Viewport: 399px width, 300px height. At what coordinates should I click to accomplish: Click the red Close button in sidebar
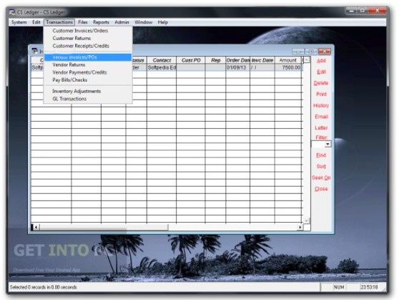click(x=321, y=189)
